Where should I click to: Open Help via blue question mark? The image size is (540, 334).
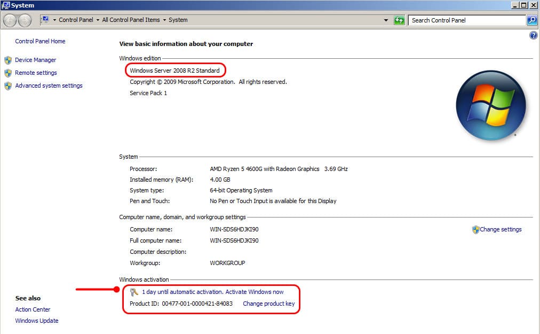coord(534,35)
